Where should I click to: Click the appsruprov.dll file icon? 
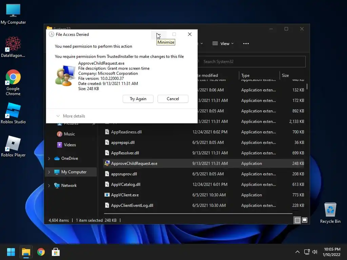(107, 174)
